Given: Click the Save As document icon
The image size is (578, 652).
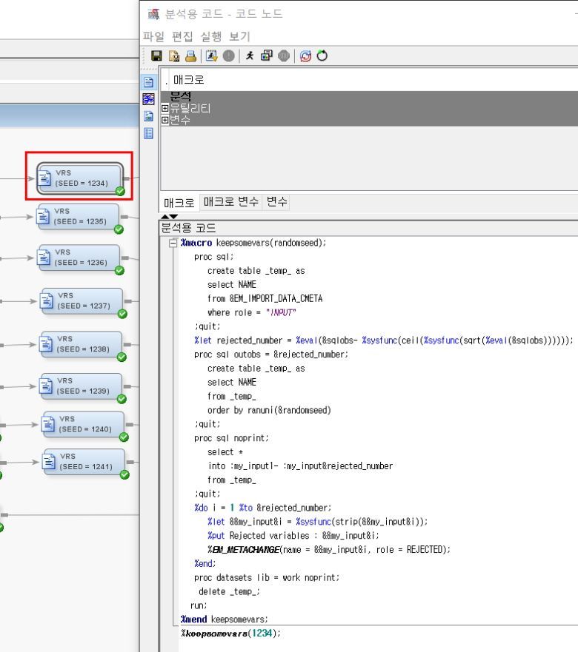Looking at the screenshot, I should coord(173,56).
